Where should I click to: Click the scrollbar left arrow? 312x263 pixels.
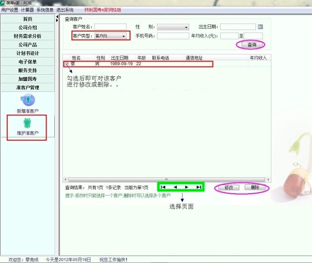[x=66, y=180]
